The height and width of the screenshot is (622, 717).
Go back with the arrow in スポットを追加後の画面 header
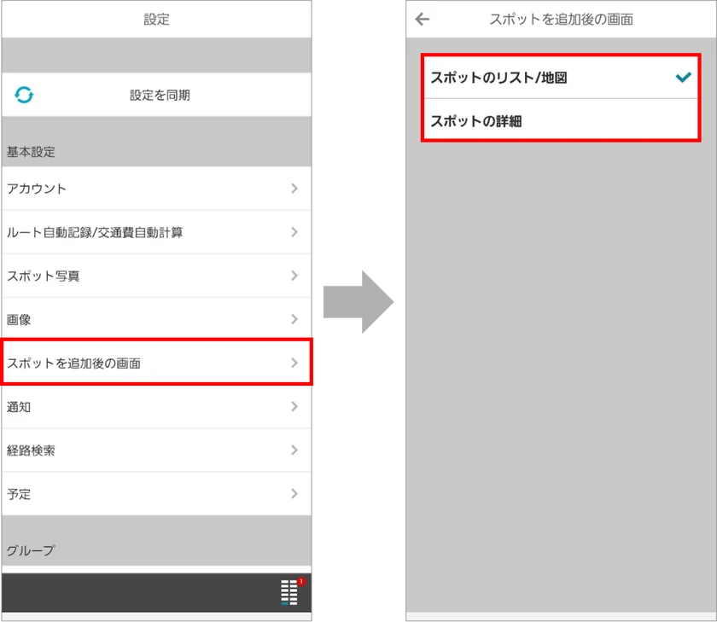422,19
